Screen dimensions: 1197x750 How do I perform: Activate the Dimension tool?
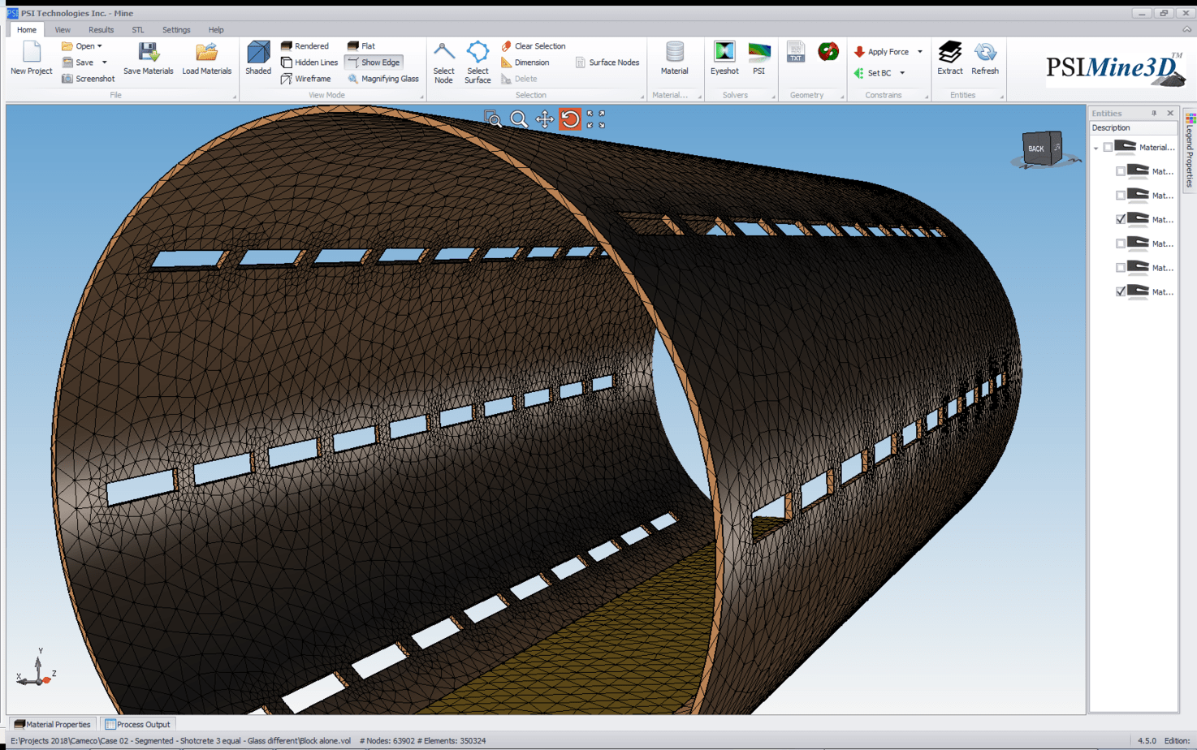525,62
